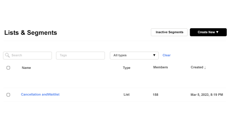Click the Lists & Segments page heading
The width and height of the screenshot is (230, 130).
[31, 33]
